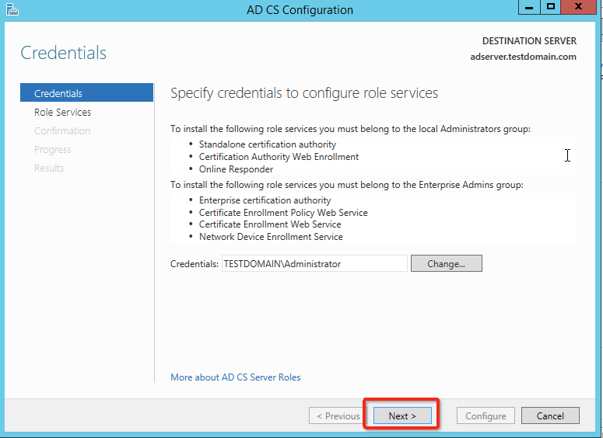Click the AD CS Configuration window icon
The width and height of the screenshot is (603, 438).
pyautogui.click(x=11, y=10)
